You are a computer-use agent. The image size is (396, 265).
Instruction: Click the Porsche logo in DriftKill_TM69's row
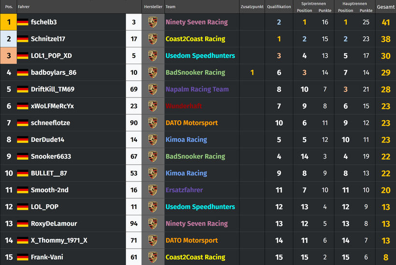pos(153,89)
